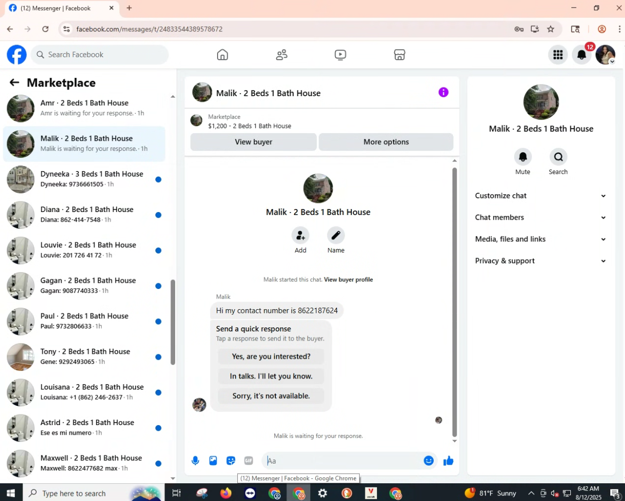Mute this conversation with the bell icon
The image size is (625, 501).
[x=523, y=157]
